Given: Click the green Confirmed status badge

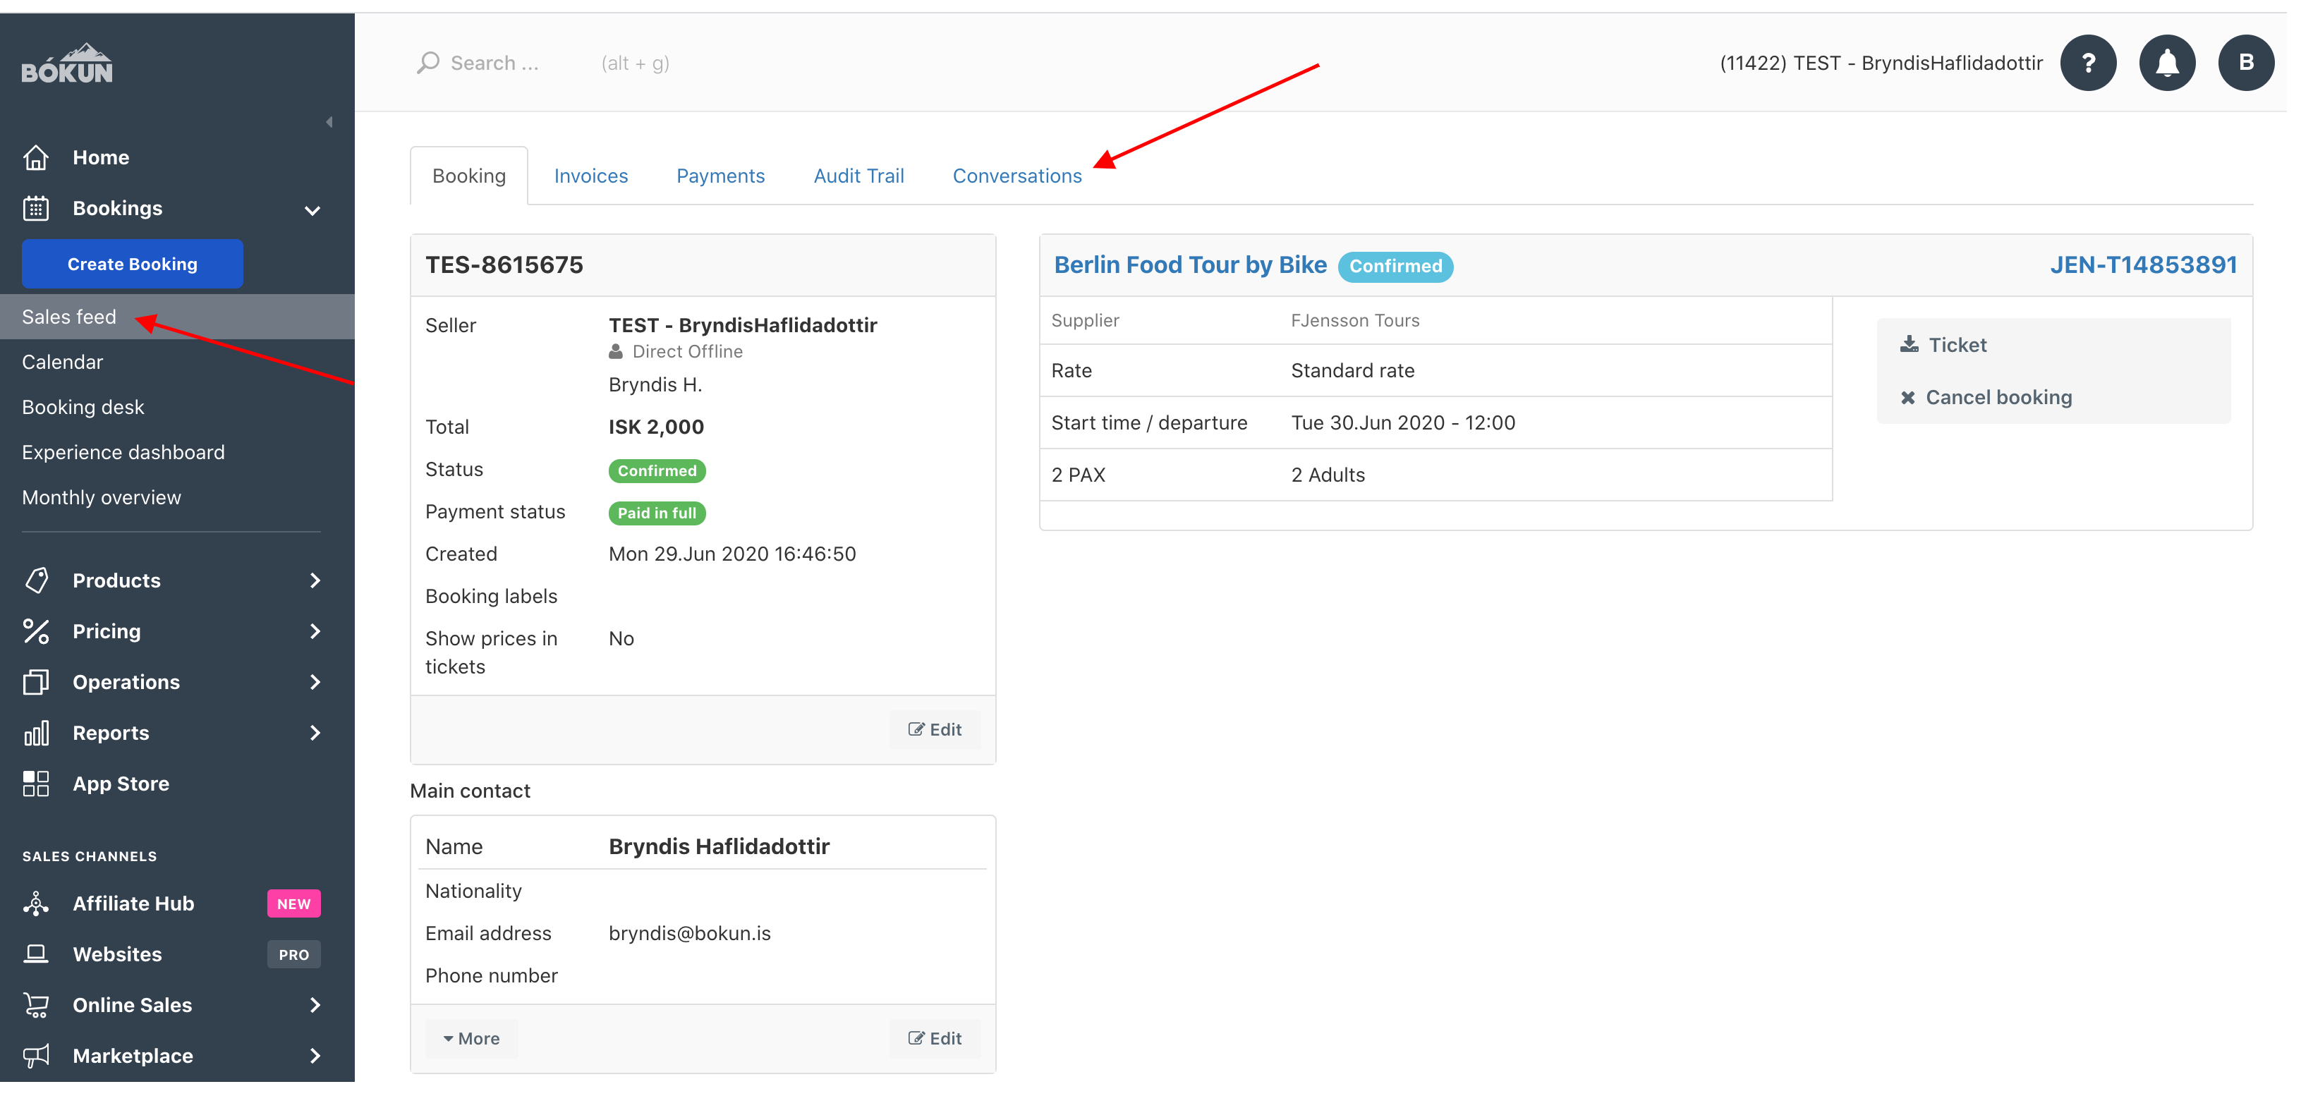Looking at the screenshot, I should tap(657, 470).
